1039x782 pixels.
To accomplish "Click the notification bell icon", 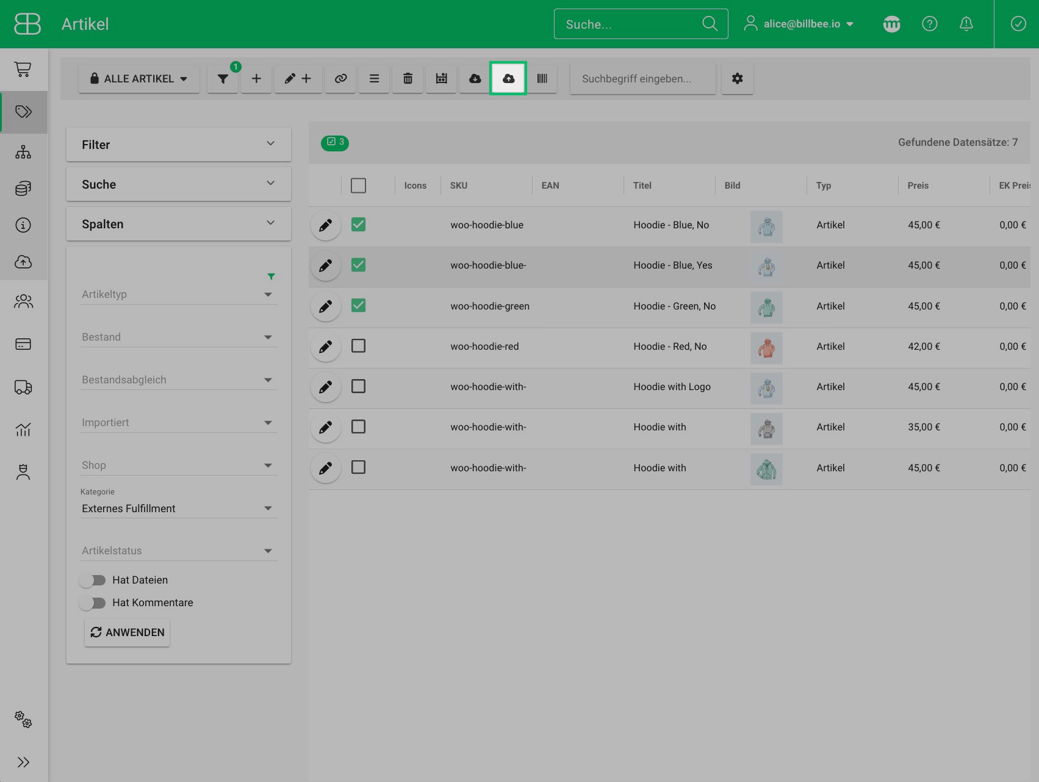I will [x=966, y=24].
